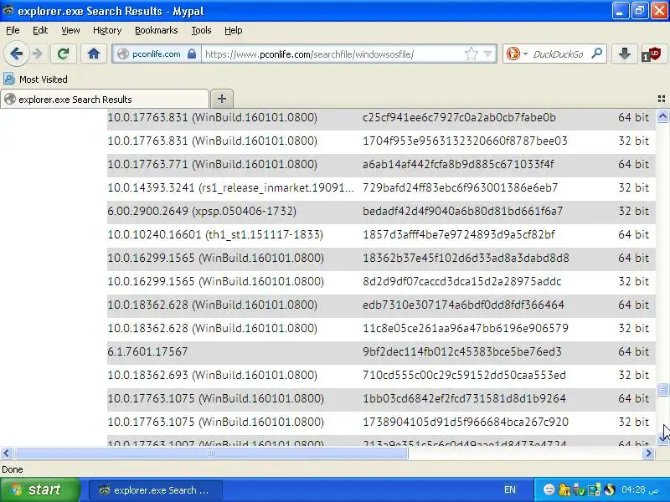Viewport: 670px width, 502px height.
Task: Click hash a6ab14af442fcfa8b9d885c671033f4f
Action: click(458, 164)
